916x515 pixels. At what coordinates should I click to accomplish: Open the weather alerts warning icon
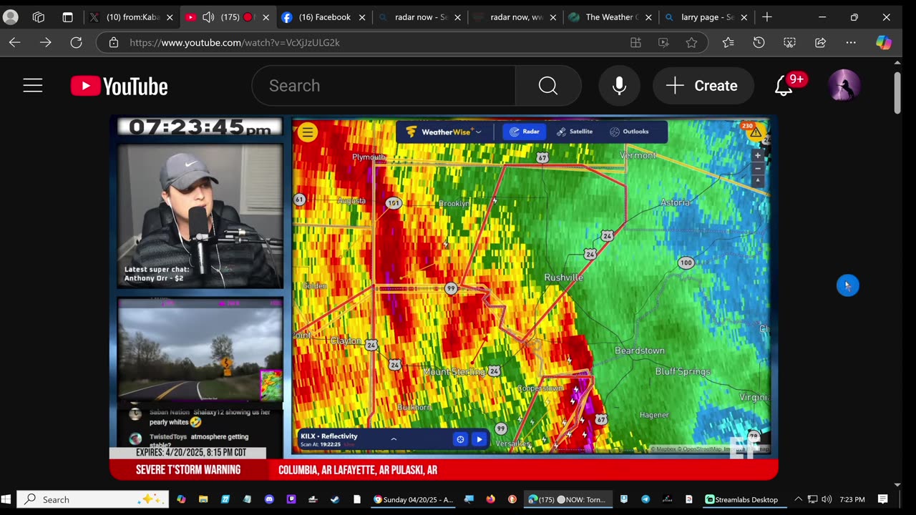tap(756, 132)
